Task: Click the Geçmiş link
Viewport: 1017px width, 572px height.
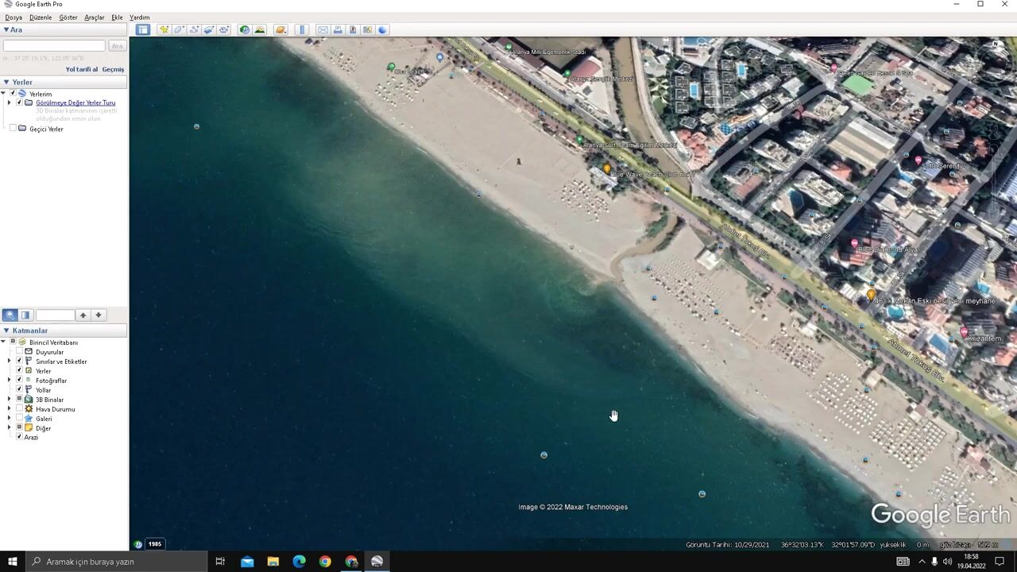Action: pyautogui.click(x=113, y=69)
